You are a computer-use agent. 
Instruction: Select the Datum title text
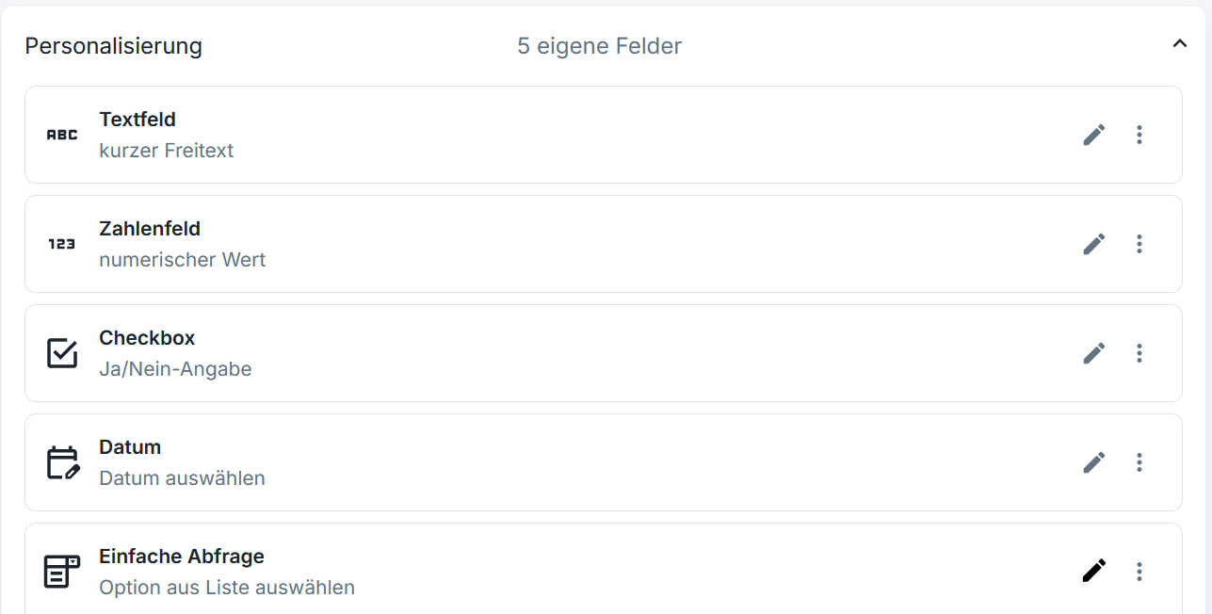click(x=130, y=447)
